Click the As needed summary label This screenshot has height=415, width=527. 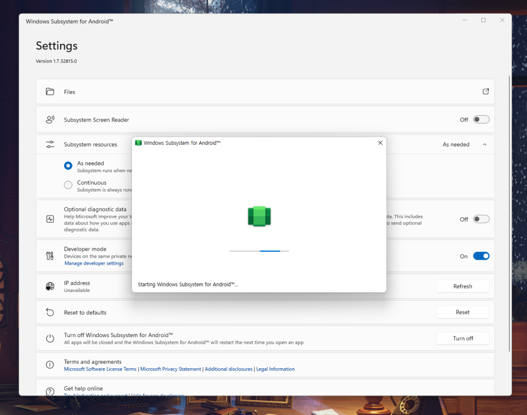coord(456,144)
